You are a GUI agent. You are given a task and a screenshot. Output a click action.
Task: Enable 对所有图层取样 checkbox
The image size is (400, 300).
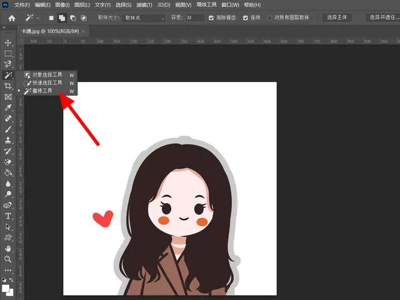pyautogui.click(x=269, y=18)
